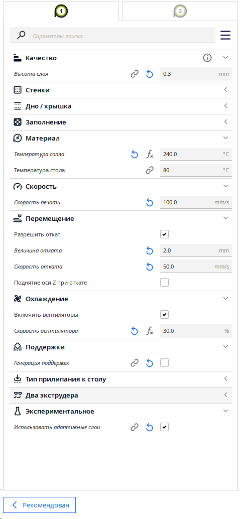The width and height of the screenshot is (240, 519).
Task: Click the Параметры поиска search field
Action: (112, 36)
